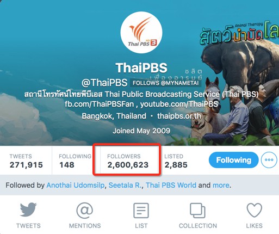Toggle the blue Following button

point(233,160)
